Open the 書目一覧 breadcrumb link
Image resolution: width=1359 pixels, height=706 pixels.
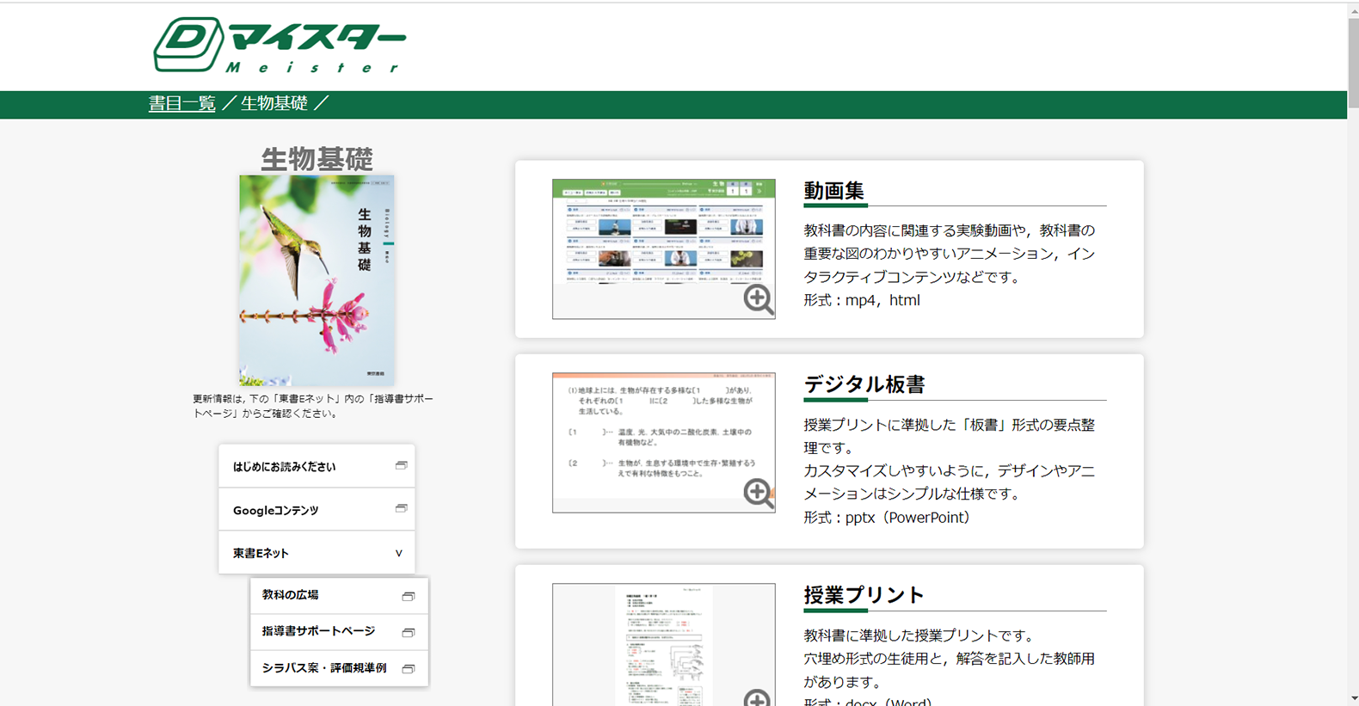(x=181, y=104)
